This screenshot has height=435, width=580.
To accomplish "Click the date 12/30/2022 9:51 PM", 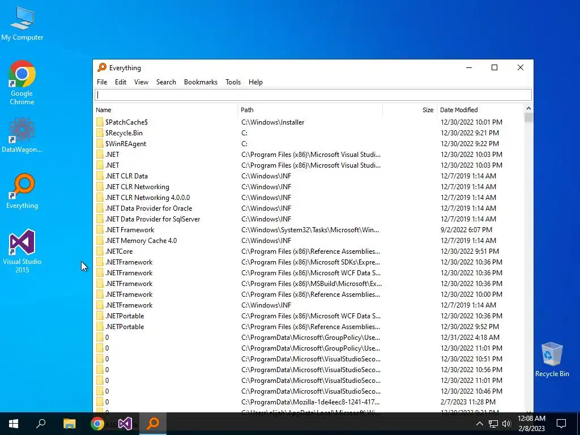I will (470, 251).
